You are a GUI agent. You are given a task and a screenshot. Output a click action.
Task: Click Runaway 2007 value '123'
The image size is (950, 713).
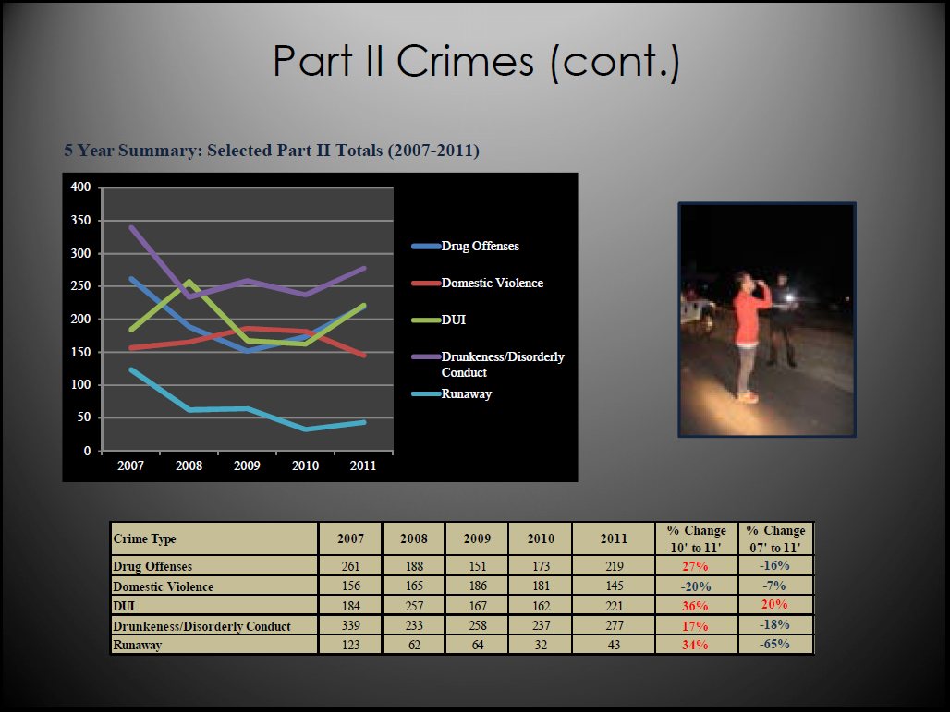click(351, 645)
